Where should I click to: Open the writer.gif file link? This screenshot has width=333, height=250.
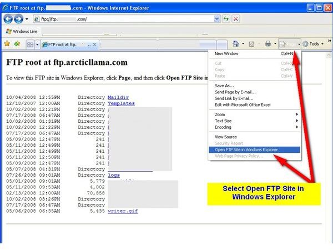click(123, 211)
